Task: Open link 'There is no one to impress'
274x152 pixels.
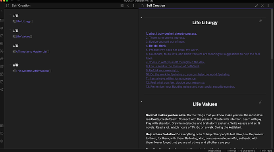Action: click(165, 38)
